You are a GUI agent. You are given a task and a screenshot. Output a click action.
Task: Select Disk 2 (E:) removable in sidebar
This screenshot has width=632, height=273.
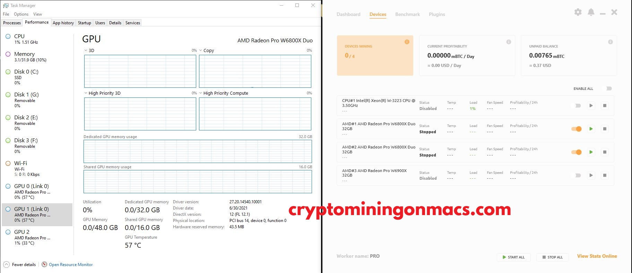[37, 122]
